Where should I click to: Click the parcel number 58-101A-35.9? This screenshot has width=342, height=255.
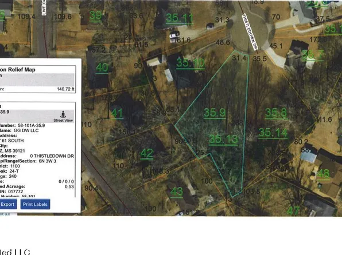(x=32, y=125)
